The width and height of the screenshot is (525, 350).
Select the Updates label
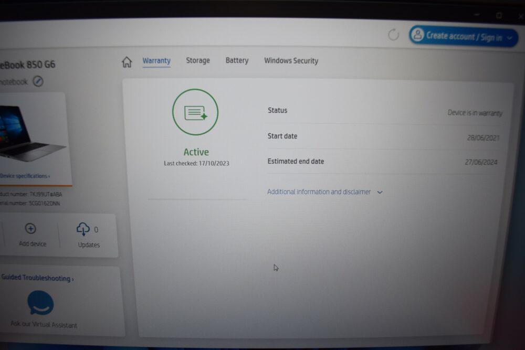[89, 245]
